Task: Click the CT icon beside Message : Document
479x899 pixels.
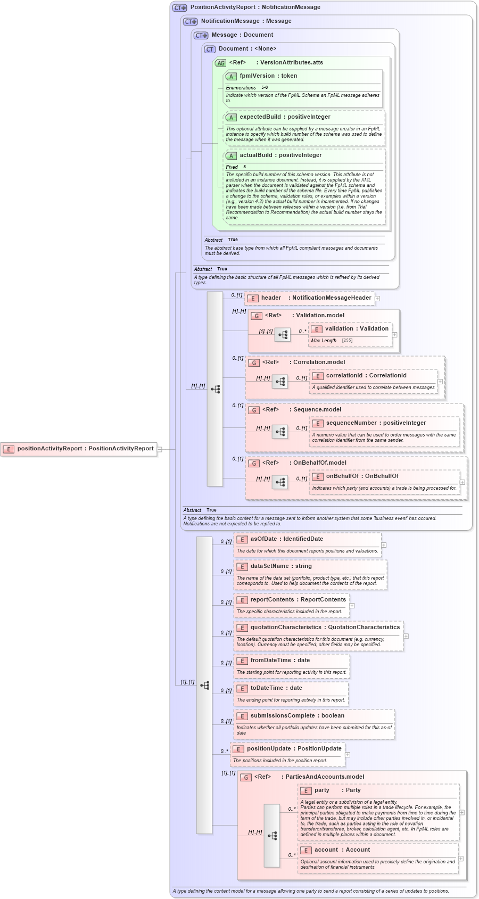Action: click(x=201, y=35)
